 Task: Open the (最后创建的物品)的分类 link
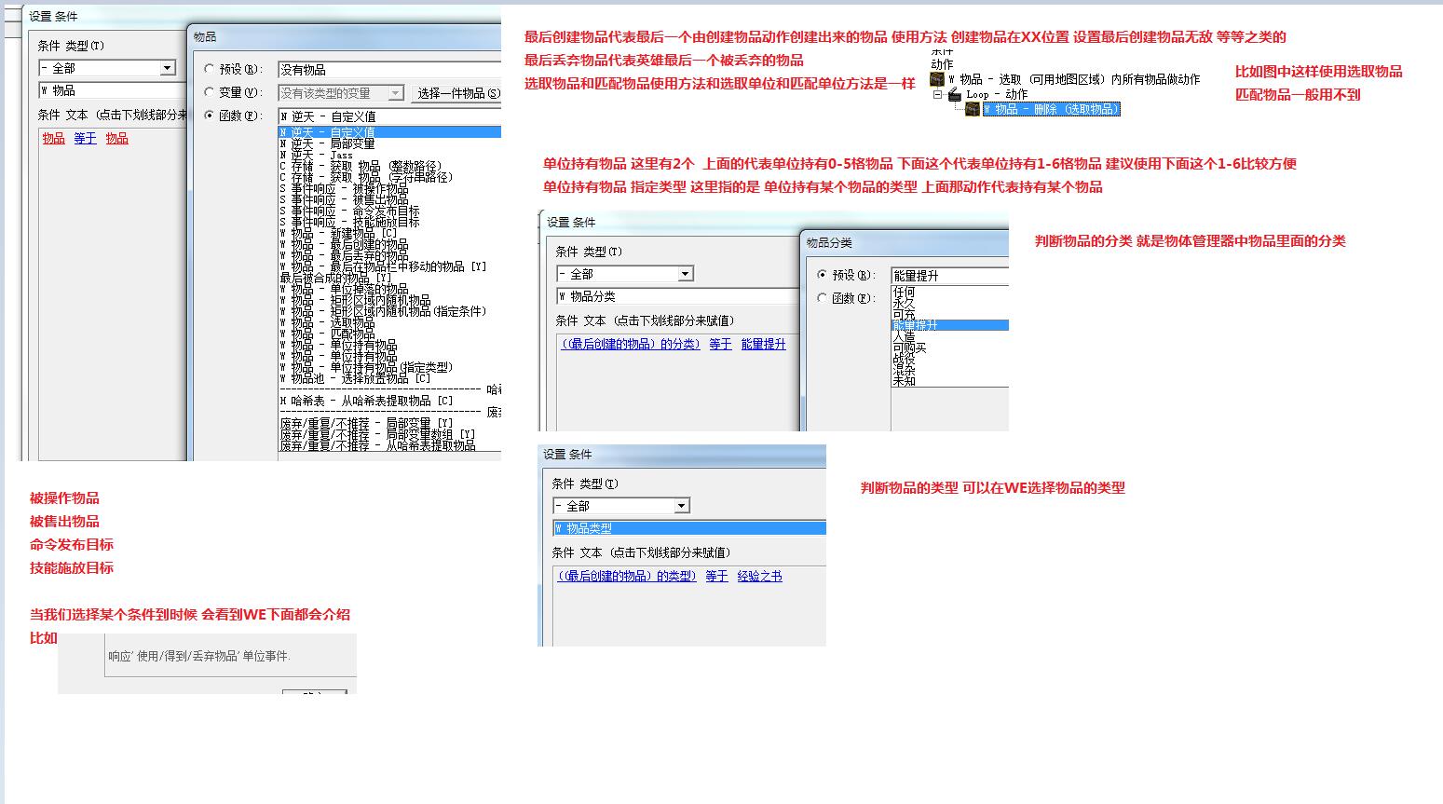coord(629,345)
